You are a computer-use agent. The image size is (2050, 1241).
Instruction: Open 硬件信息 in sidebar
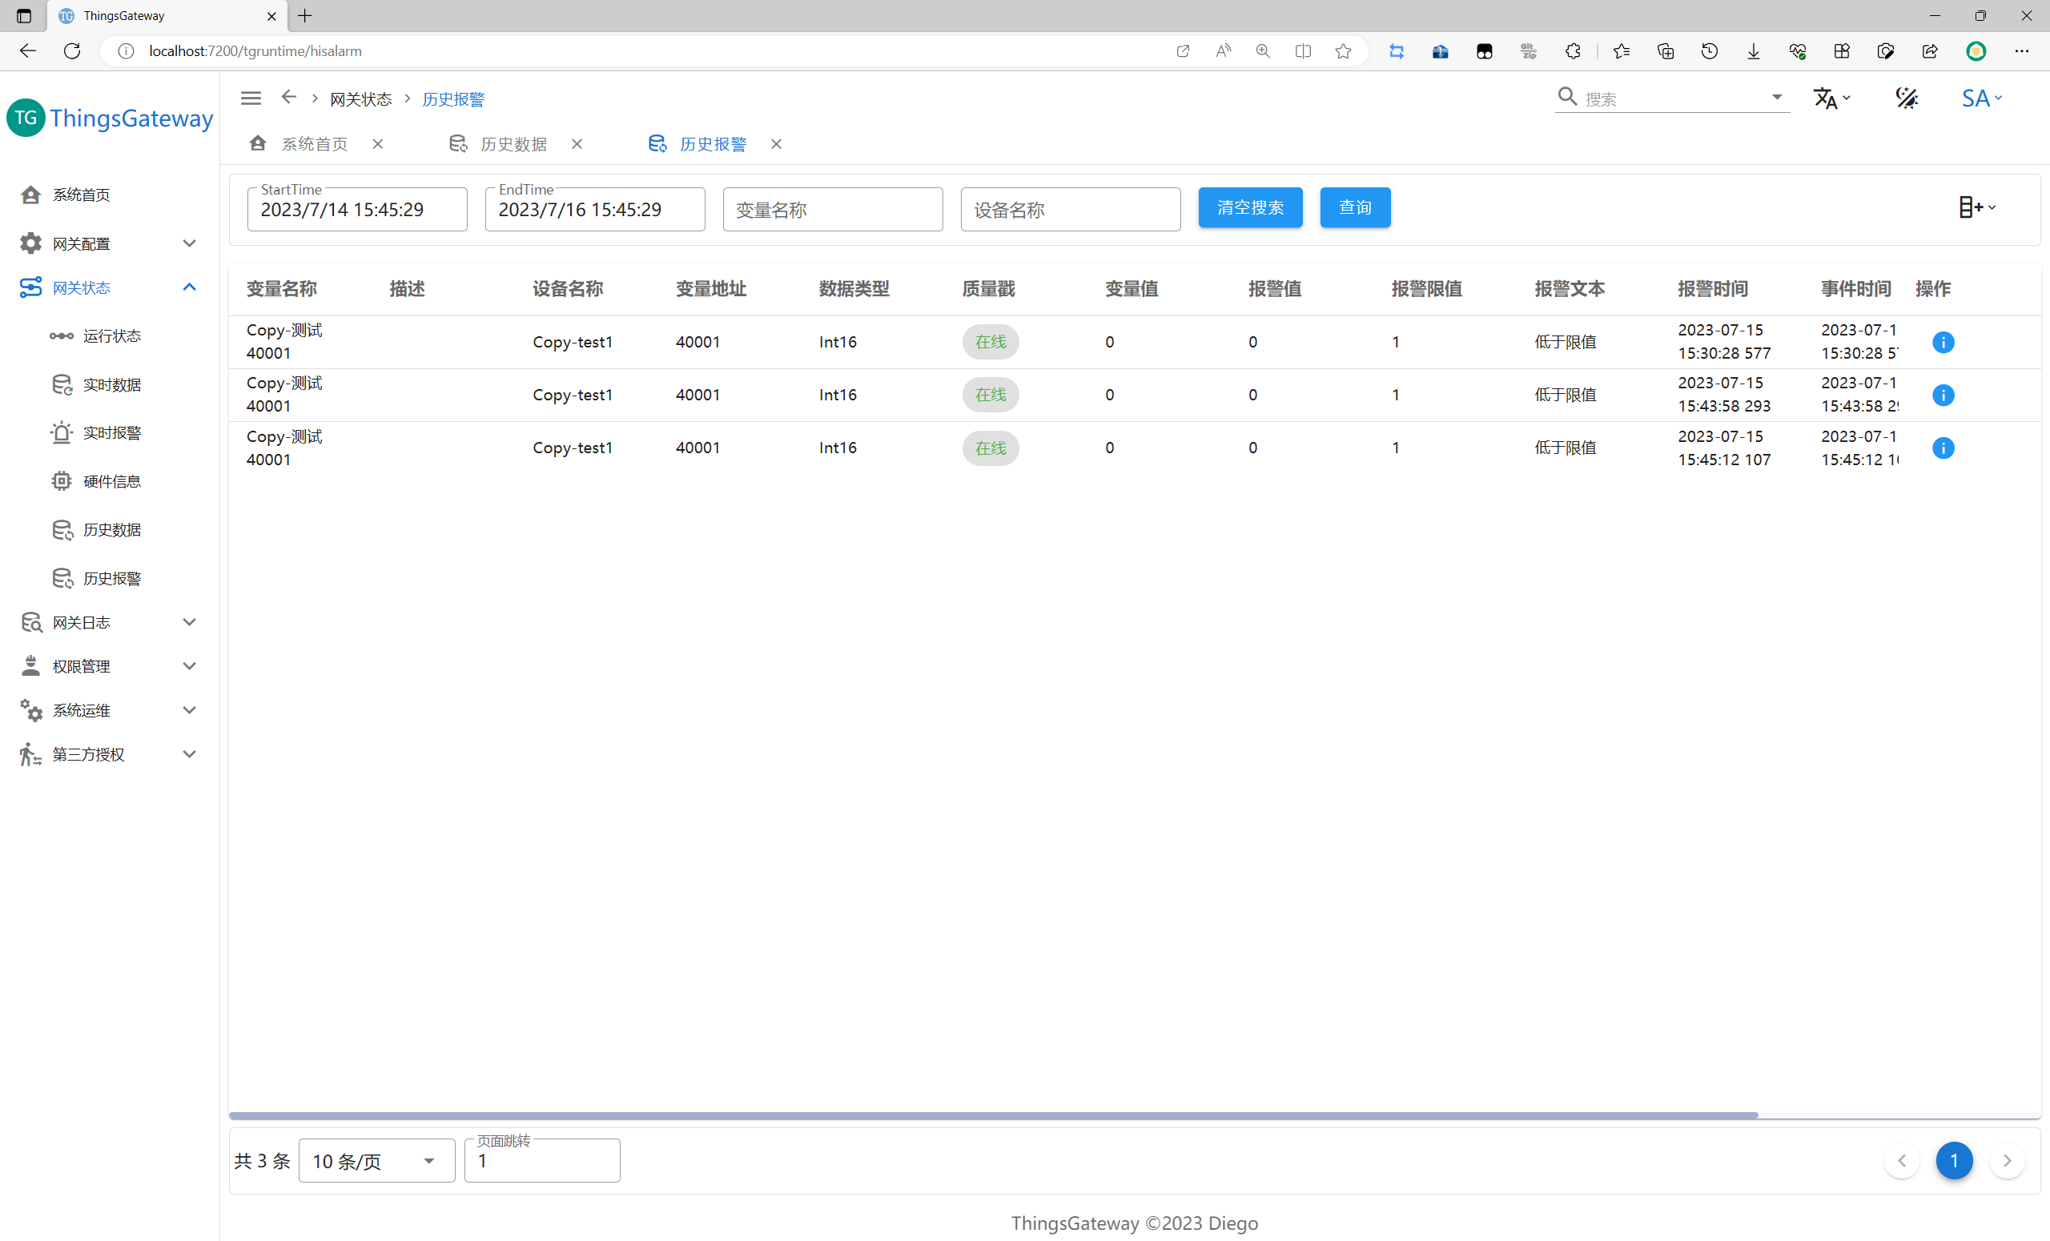tap(111, 480)
